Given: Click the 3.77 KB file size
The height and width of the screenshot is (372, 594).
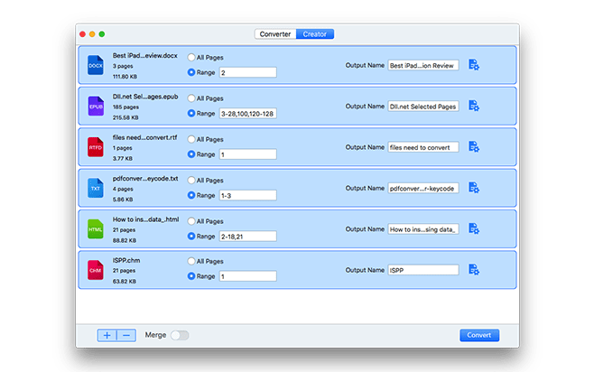Looking at the screenshot, I should click(x=123, y=158).
